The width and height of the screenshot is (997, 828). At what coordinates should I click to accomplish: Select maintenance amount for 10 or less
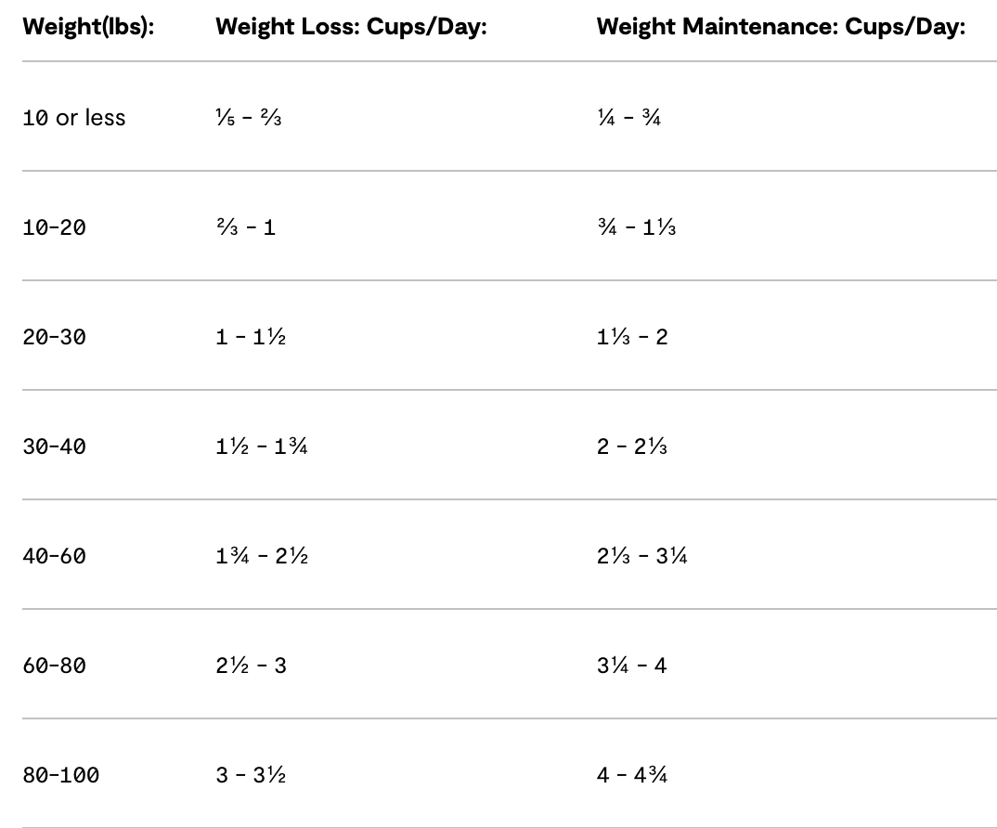point(629,118)
